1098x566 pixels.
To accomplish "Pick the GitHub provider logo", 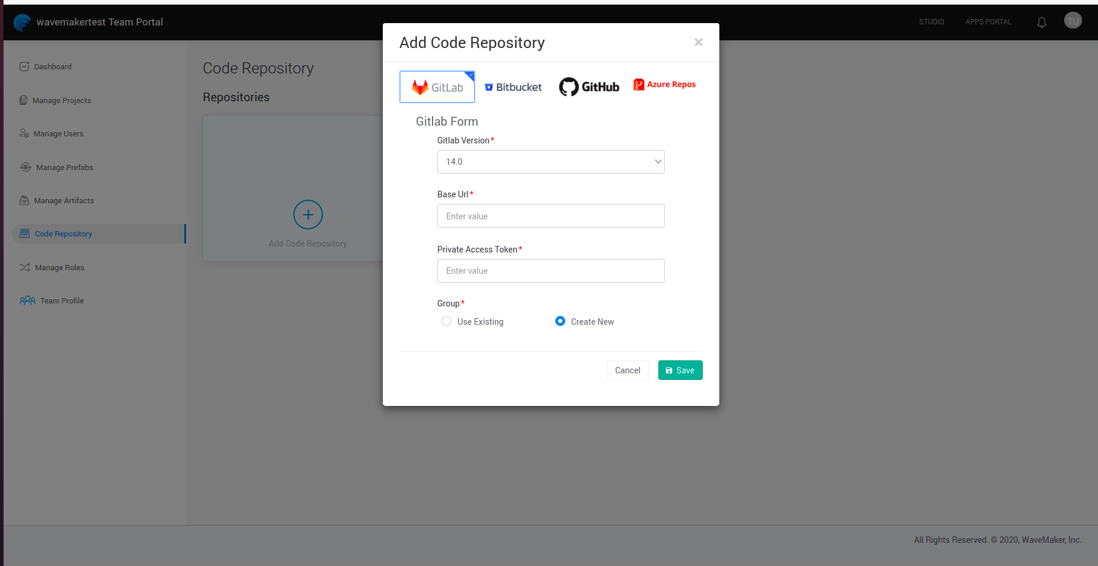I will click(589, 87).
